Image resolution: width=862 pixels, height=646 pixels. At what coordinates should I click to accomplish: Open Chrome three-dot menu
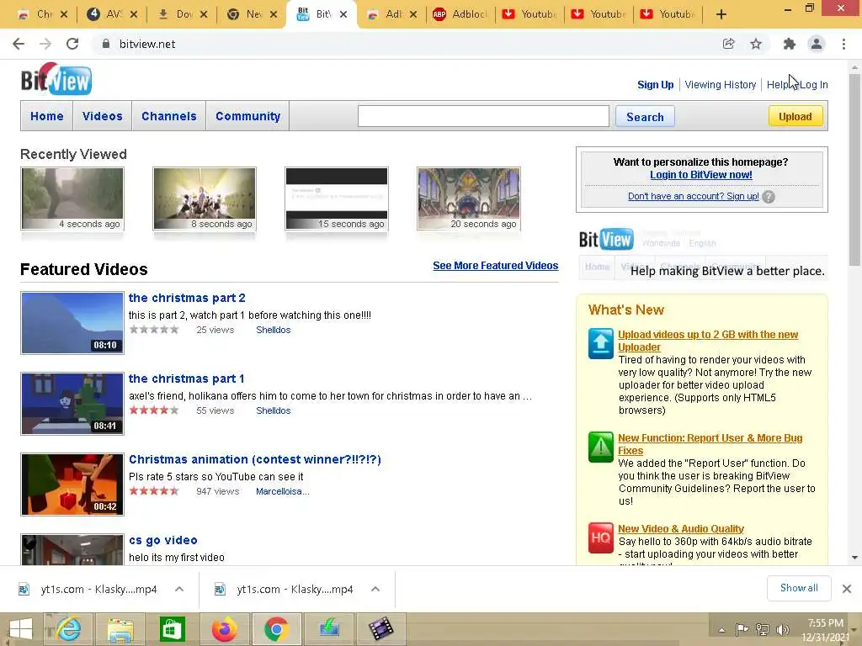tap(843, 44)
